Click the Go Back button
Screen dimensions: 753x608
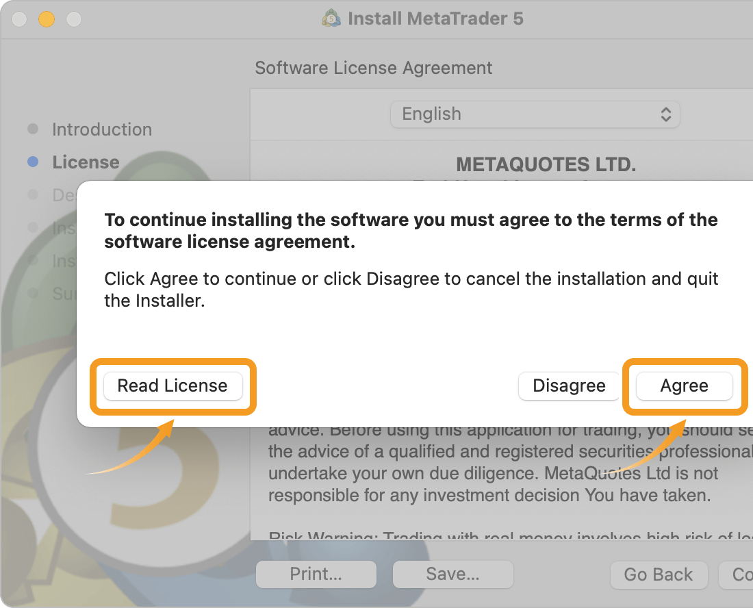point(659,574)
